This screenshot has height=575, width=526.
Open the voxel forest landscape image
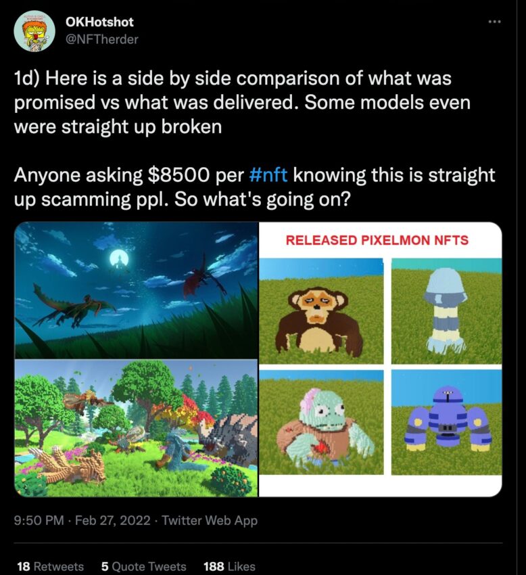(x=136, y=428)
